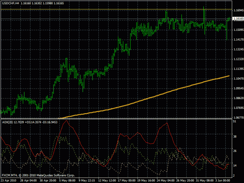Click the 1.11395 price axis label
Screen dimensions: 244x183
[238, 69]
